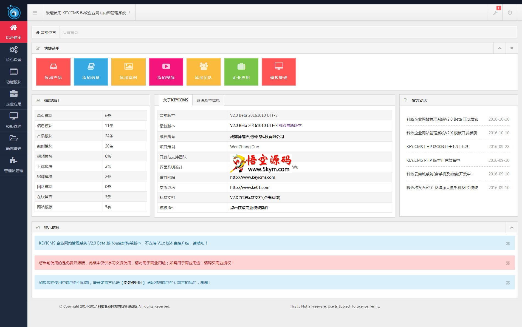Dismiss the pink 免费开源版 warning
This screenshot has height=327, width=522.
point(508,263)
